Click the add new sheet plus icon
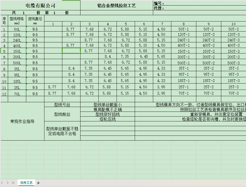The height and width of the screenshot is (187, 246). click(x=38, y=183)
